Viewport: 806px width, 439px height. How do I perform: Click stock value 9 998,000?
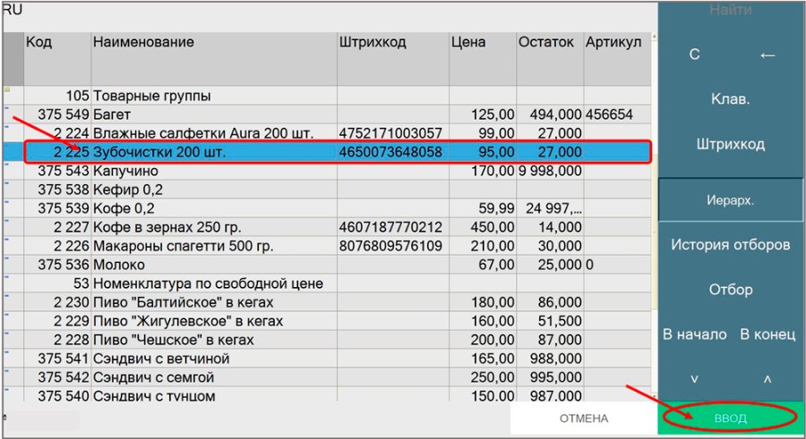pyautogui.click(x=550, y=171)
